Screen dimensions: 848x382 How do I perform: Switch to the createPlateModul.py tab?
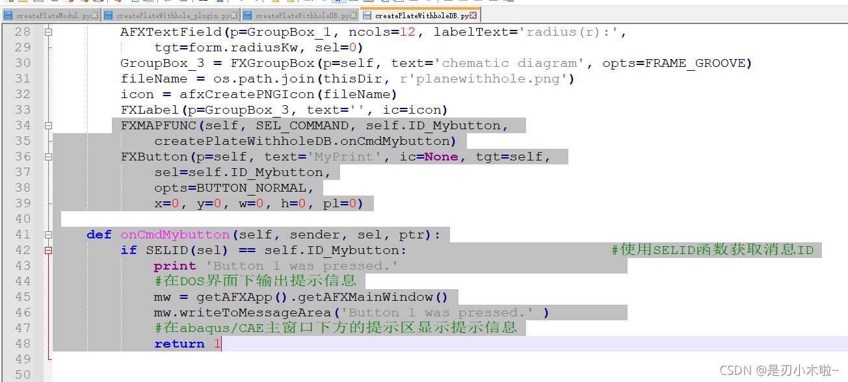(x=53, y=15)
